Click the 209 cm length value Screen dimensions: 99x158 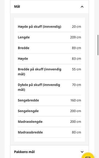76,37
